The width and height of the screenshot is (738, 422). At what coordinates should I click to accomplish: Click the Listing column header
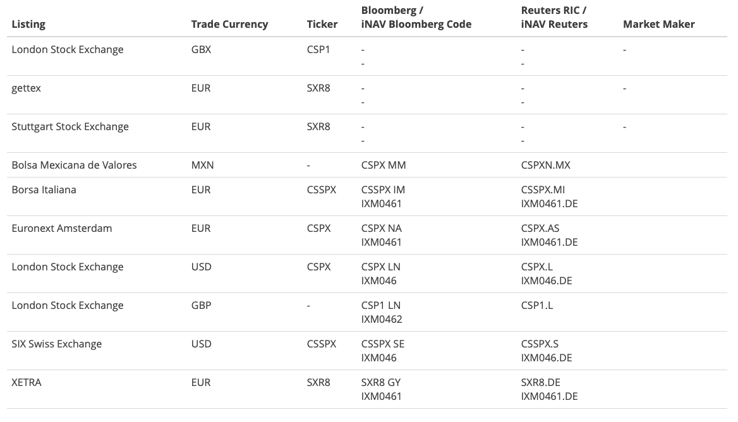coord(28,24)
